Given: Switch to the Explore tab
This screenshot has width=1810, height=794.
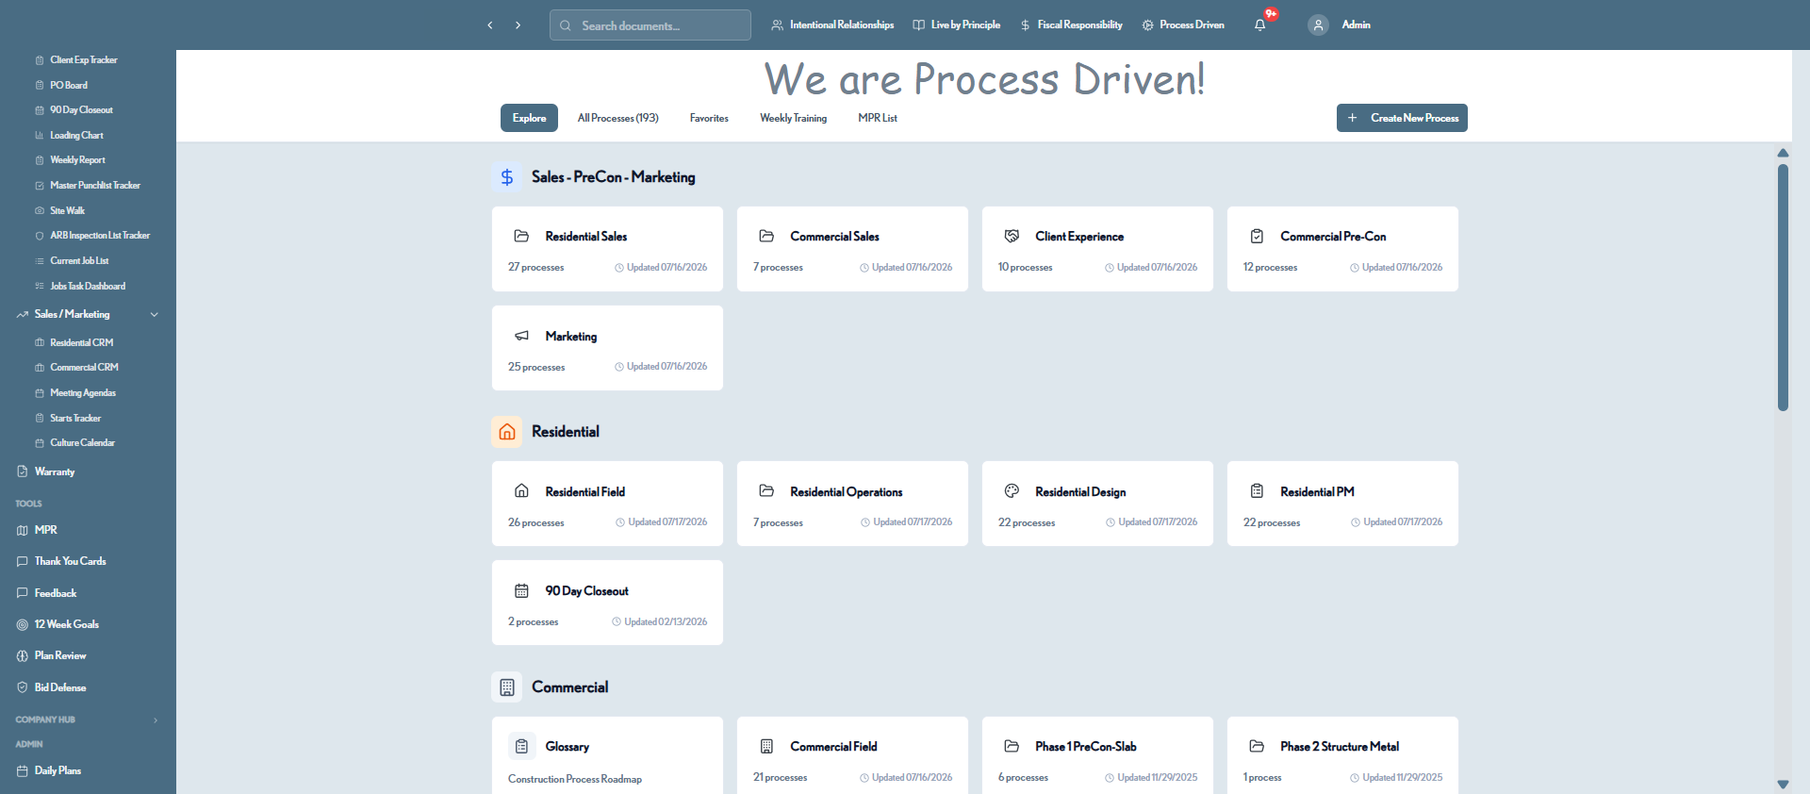Looking at the screenshot, I should click(x=529, y=118).
